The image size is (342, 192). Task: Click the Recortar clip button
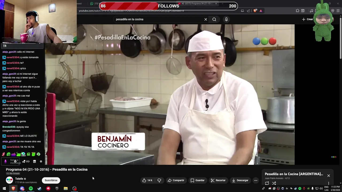pyautogui.click(x=218, y=180)
